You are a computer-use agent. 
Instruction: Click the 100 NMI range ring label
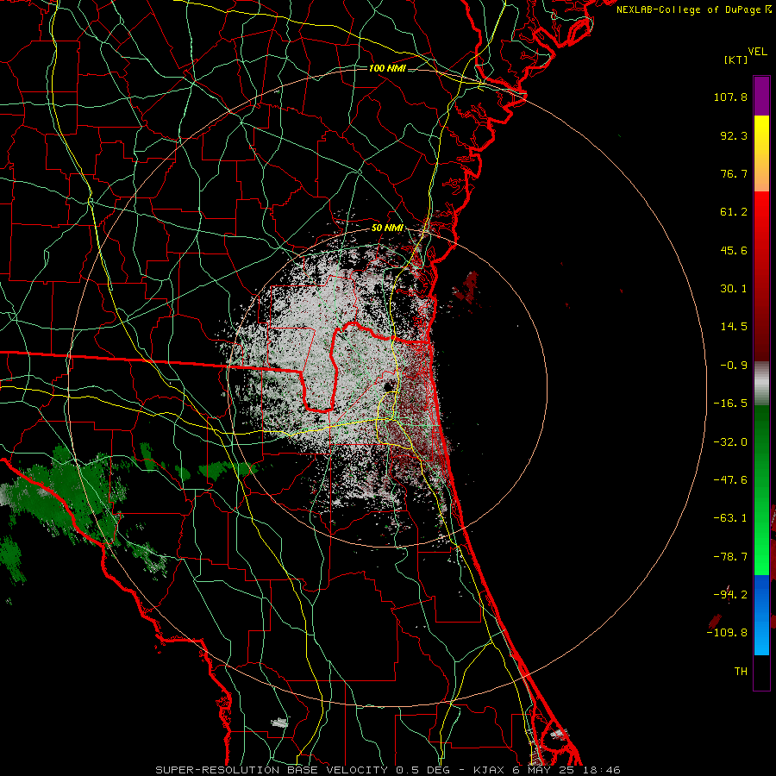(x=387, y=68)
